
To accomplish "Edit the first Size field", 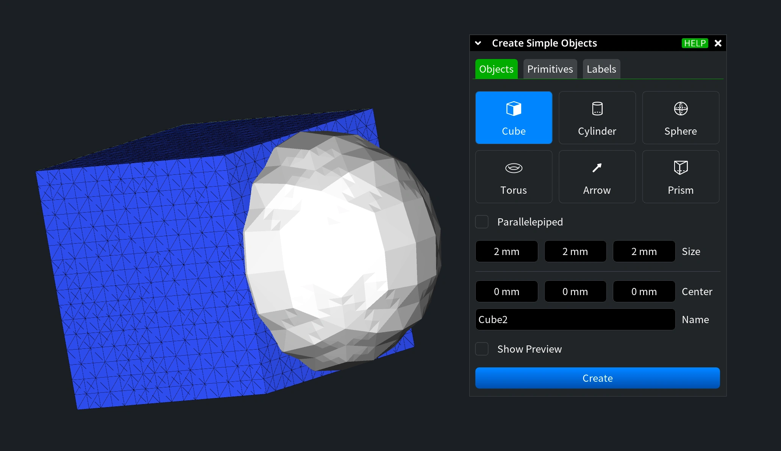I will [506, 251].
